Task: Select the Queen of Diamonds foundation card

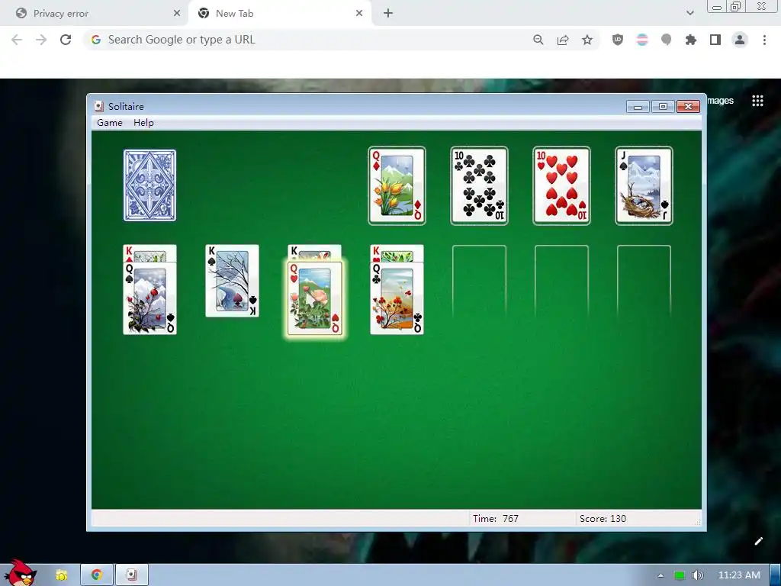Action: click(397, 186)
